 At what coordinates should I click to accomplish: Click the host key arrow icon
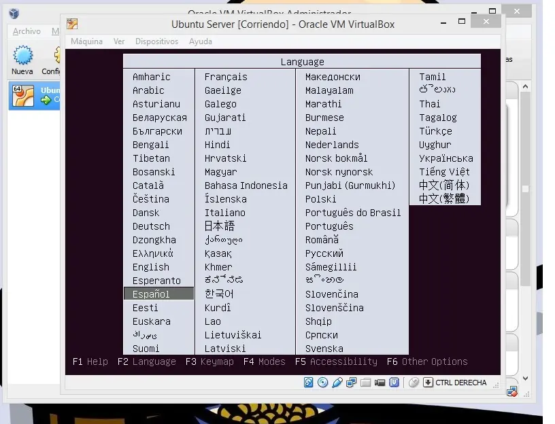(428, 383)
